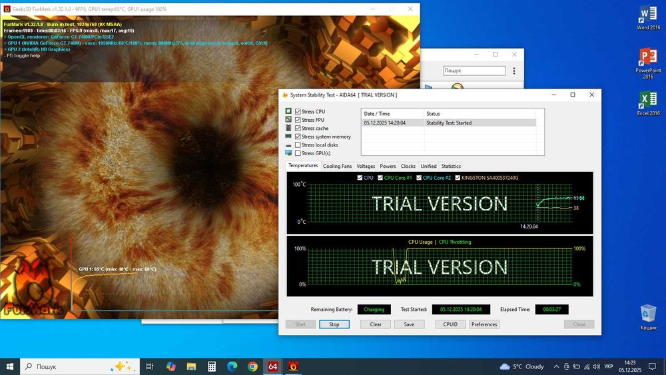Click the Clear button in AIDA64

(x=376, y=324)
